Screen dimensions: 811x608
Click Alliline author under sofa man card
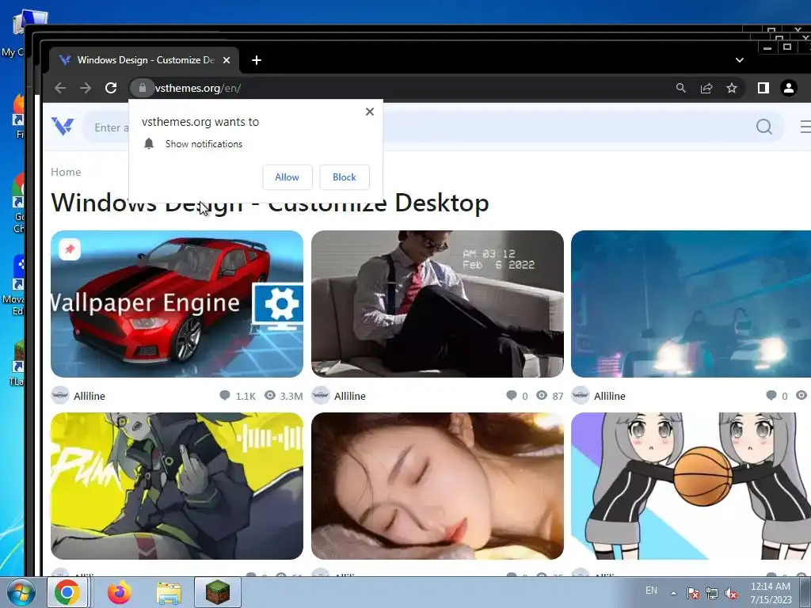click(350, 396)
